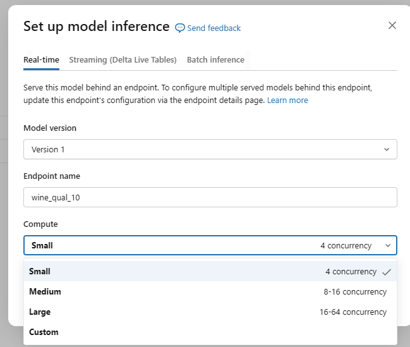Click the Send feedback speech bubble icon

[x=180, y=28]
